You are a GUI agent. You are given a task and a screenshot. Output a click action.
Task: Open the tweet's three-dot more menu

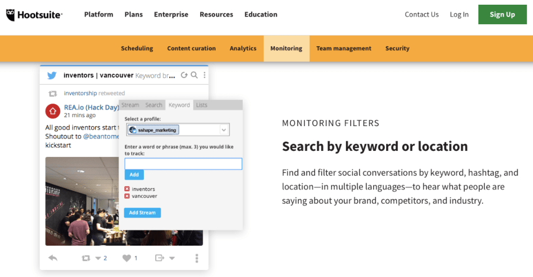click(x=197, y=258)
